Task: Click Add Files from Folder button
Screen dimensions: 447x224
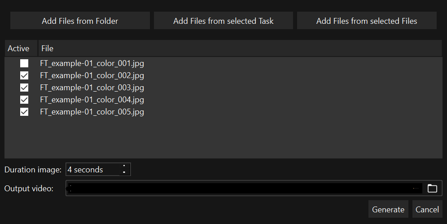Action: (80, 21)
